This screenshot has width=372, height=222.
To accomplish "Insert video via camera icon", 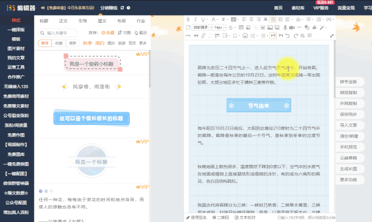I will click(x=292, y=27).
